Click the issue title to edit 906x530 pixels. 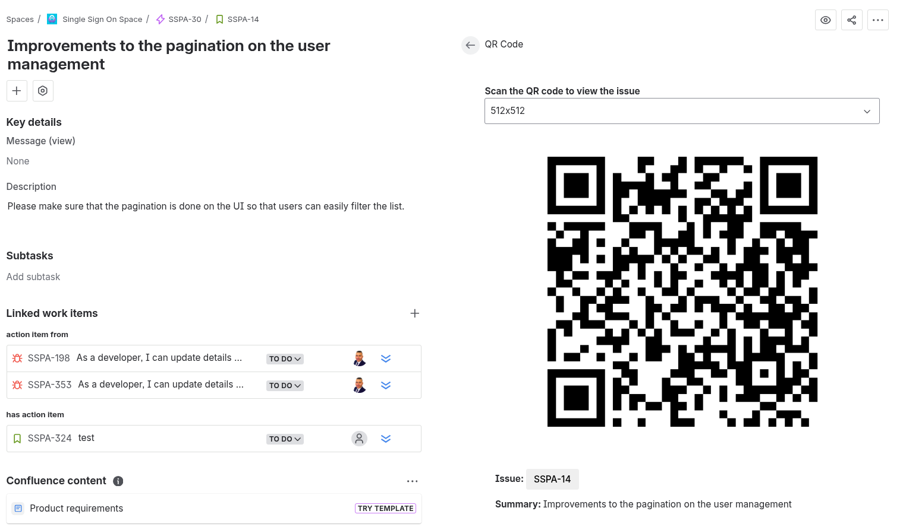point(169,55)
